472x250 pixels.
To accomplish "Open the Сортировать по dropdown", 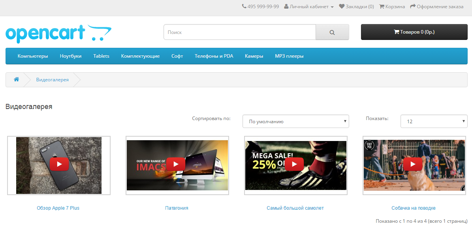I will click(295, 122).
